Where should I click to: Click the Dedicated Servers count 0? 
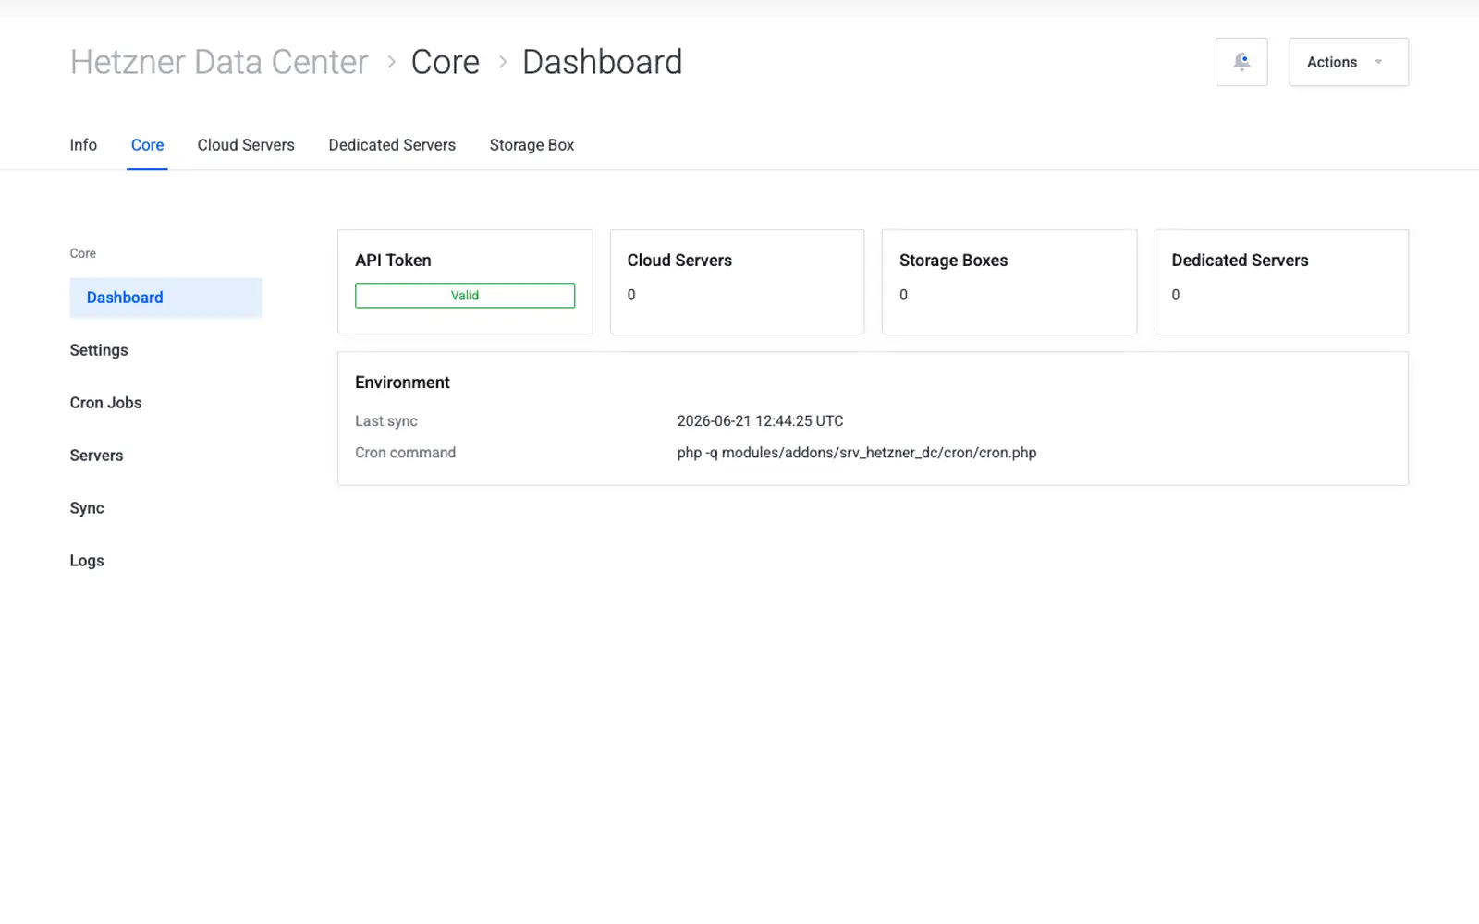click(1176, 295)
